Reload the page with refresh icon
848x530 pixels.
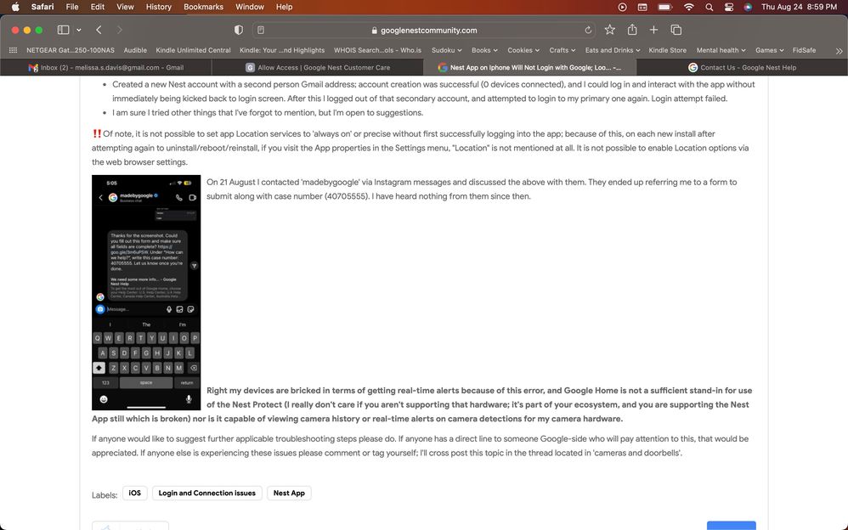point(588,30)
